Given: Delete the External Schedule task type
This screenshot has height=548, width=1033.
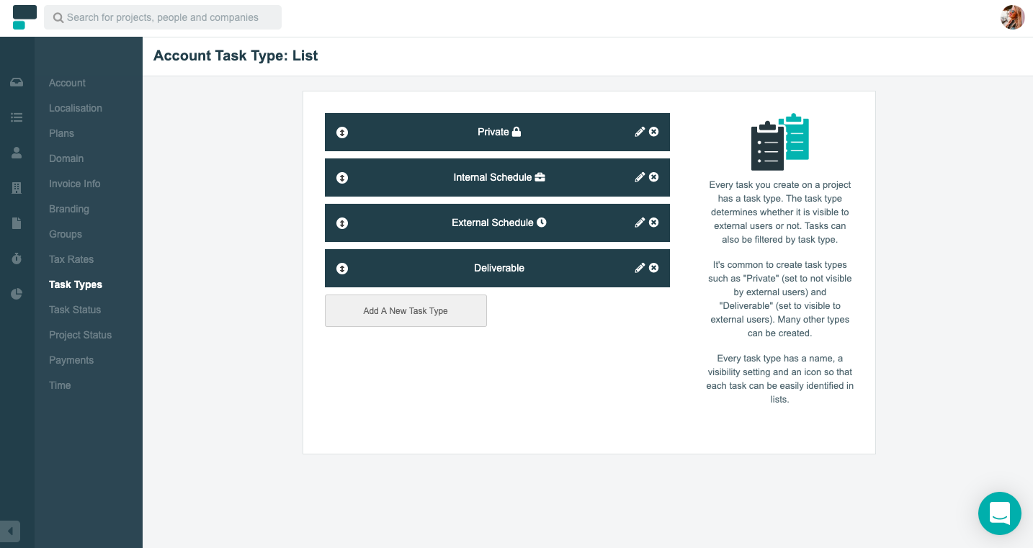Looking at the screenshot, I should pyautogui.click(x=654, y=223).
